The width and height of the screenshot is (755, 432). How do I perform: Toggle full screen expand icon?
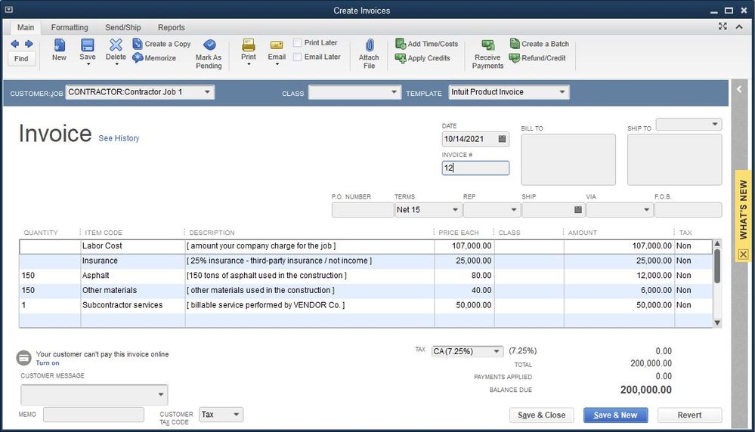(723, 26)
